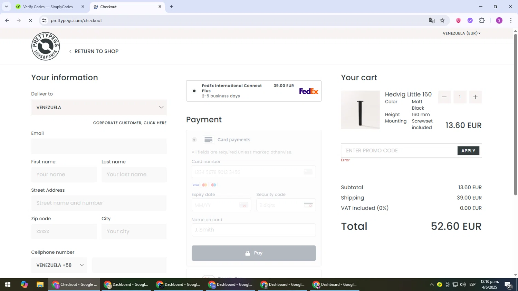Bookmark this page with star icon
Screen dimensions: 518x291
[442, 20]
